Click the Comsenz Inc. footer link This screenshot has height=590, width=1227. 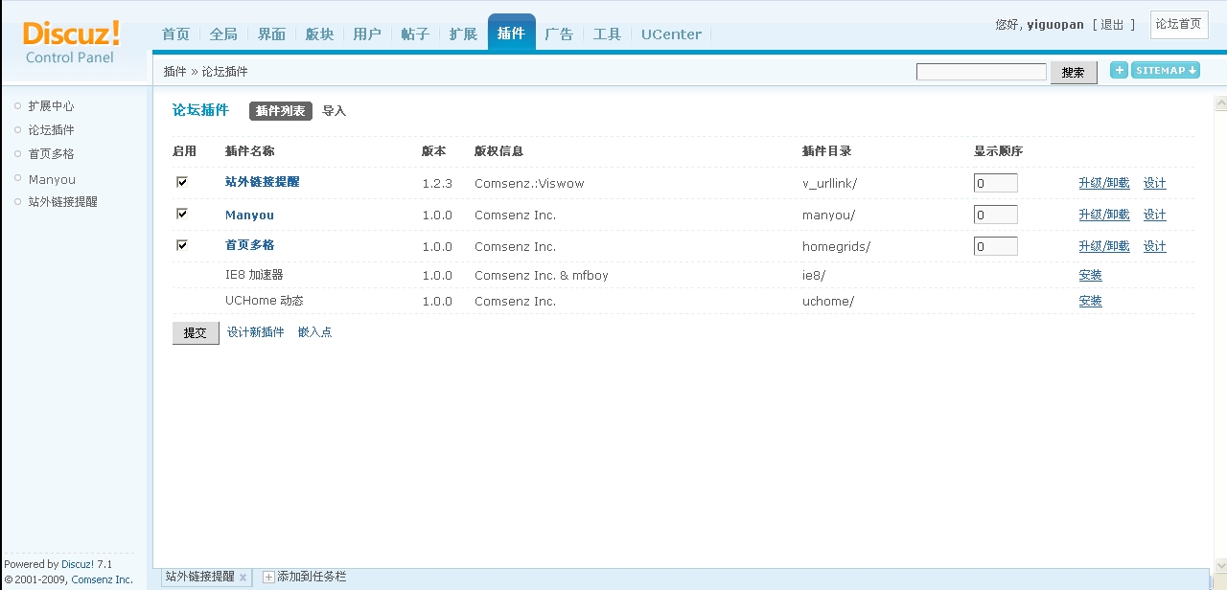[x=103, y=579]
